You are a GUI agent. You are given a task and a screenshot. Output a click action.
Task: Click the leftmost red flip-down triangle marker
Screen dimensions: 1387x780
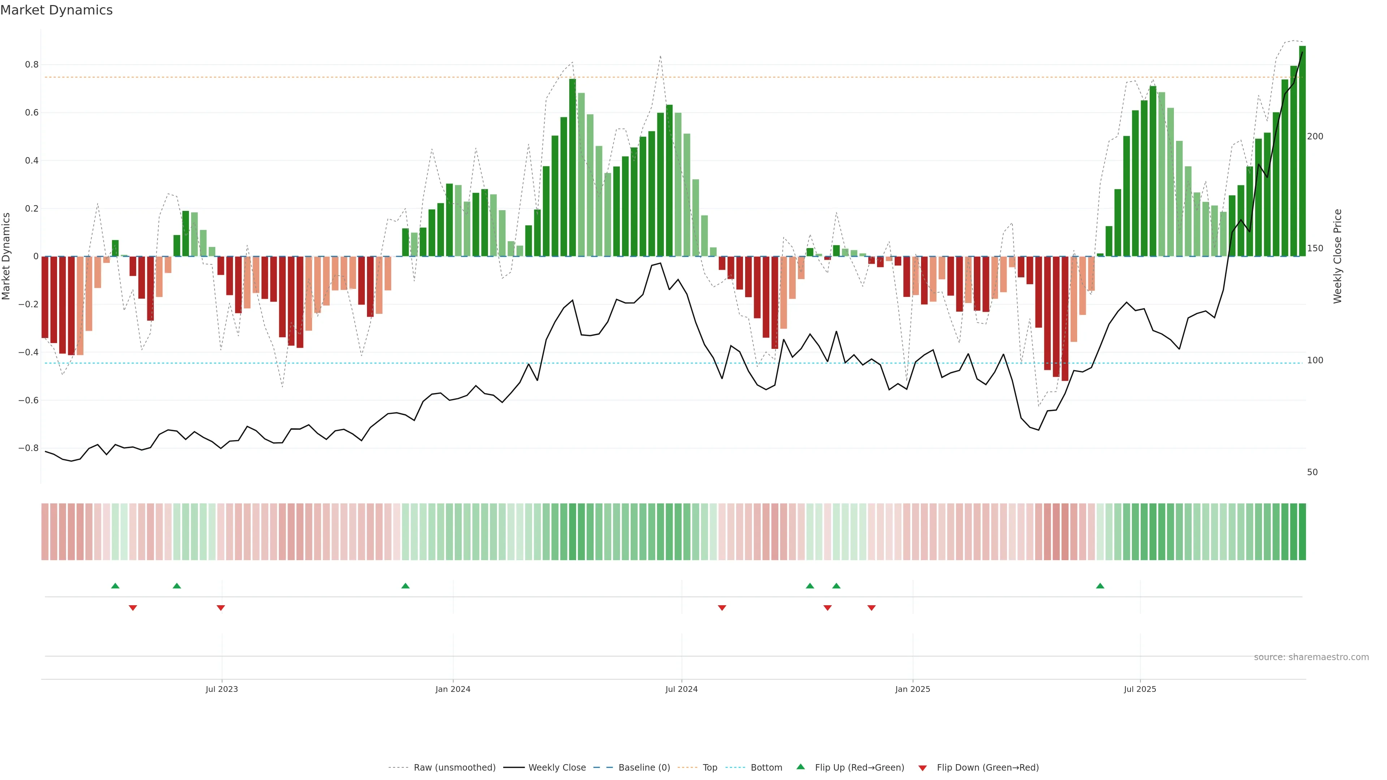[133, 608]
